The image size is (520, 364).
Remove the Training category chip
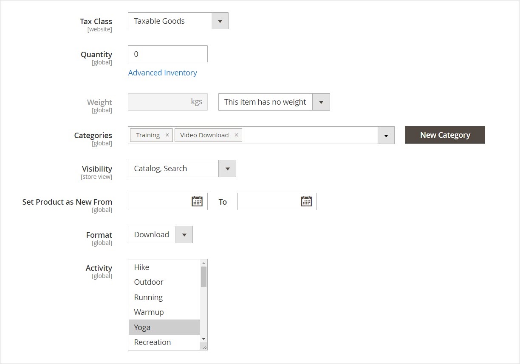tap(167, 135)
